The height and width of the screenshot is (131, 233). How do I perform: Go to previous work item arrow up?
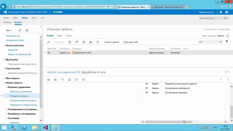[x=221, y=80]
